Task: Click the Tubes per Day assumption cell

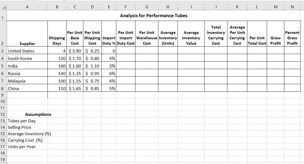Action: (x=27, y=121)
